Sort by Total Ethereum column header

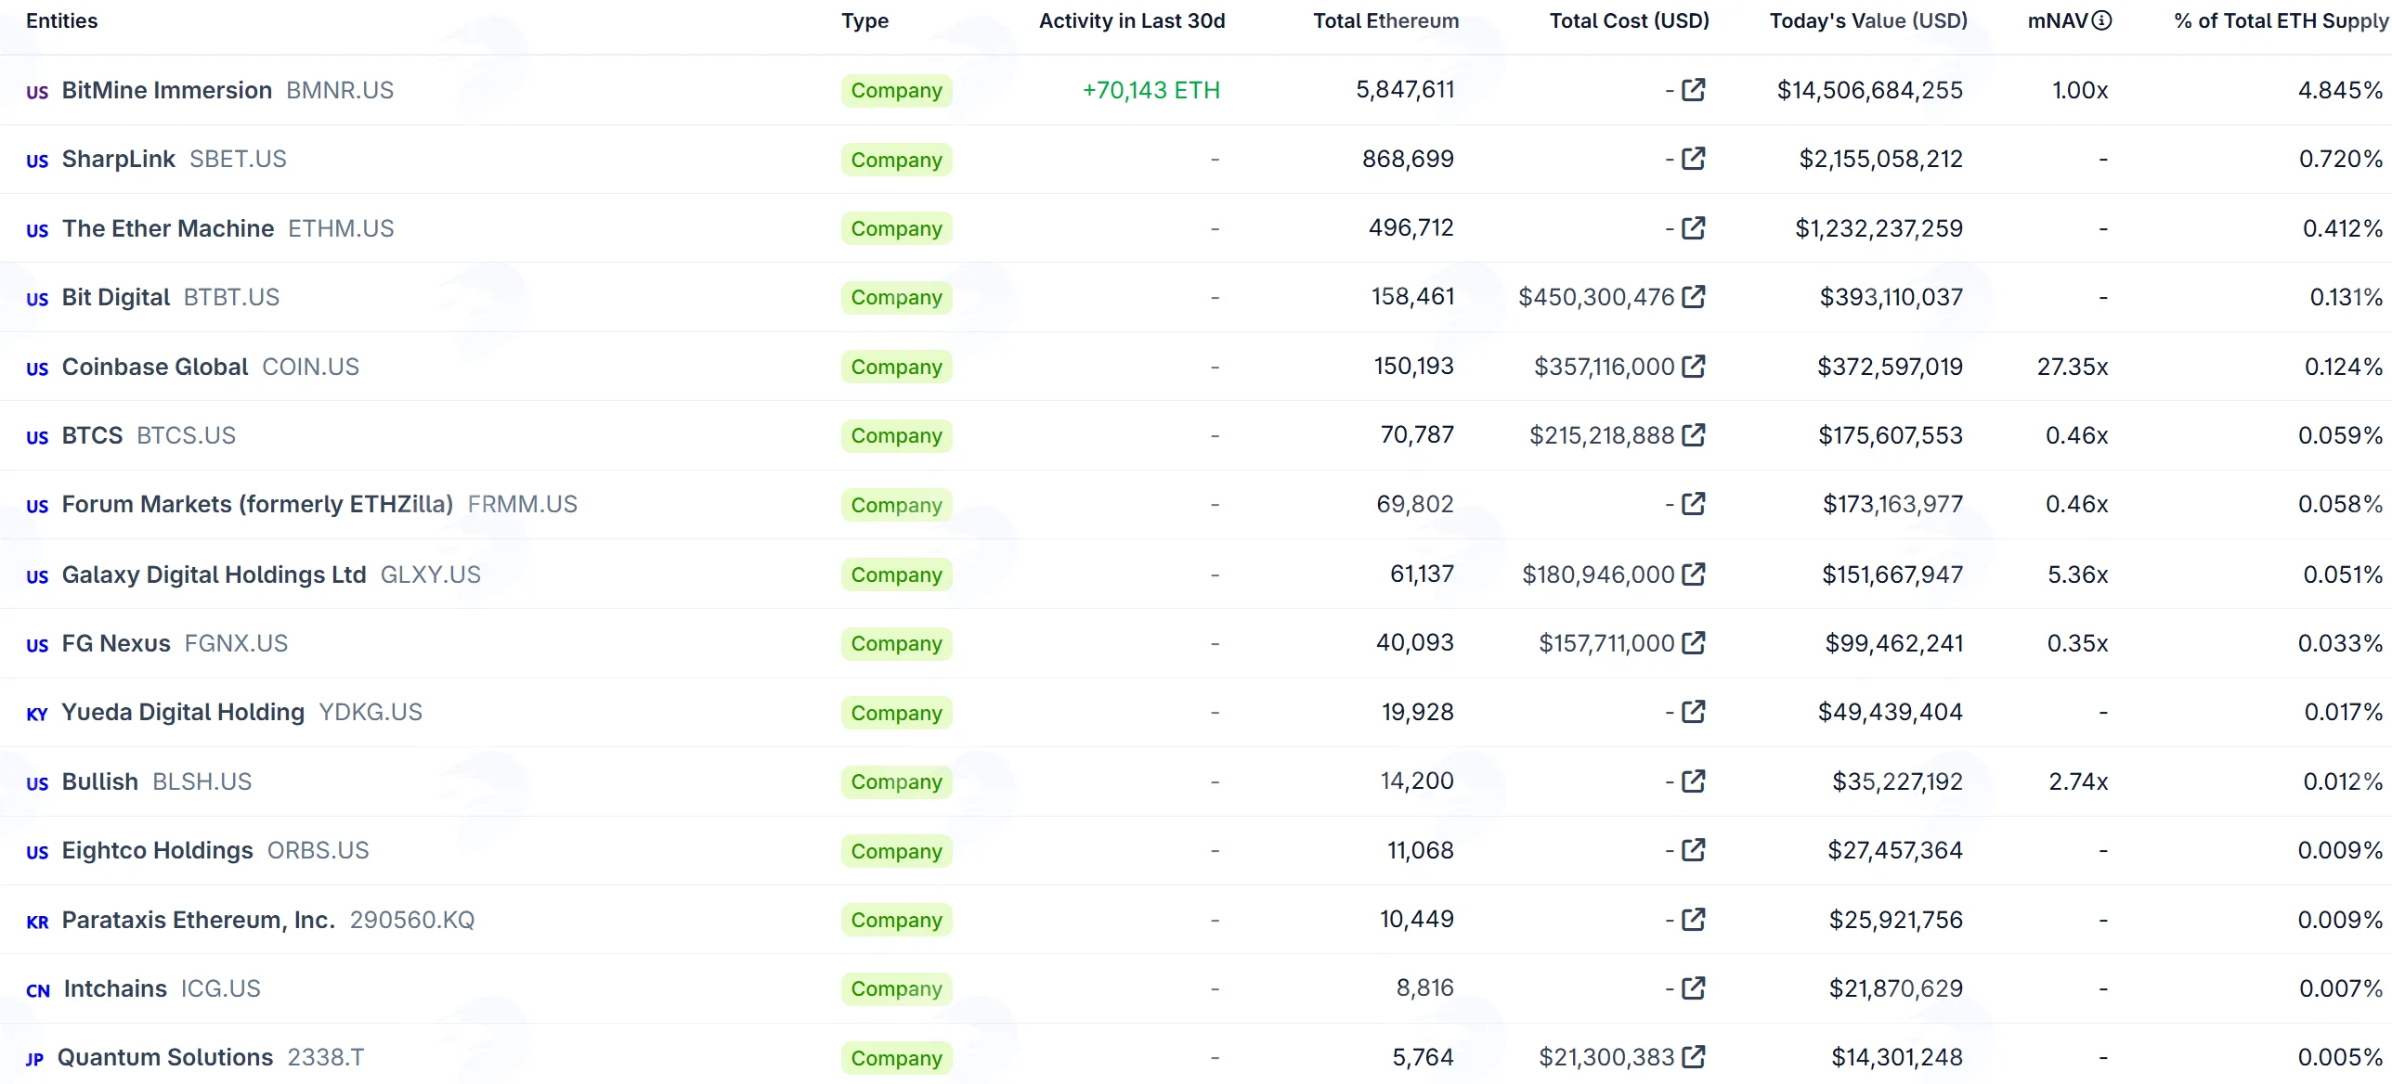pyautogui.click(x=1385, y=20)
